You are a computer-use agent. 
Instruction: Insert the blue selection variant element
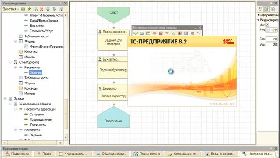click(186, 33)
